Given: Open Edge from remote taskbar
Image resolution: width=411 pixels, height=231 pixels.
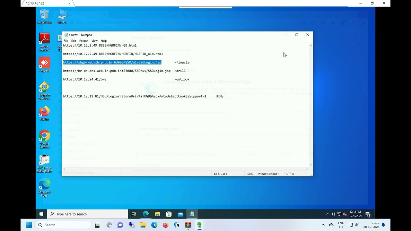Looking at the screenshot, I should 145,214.
